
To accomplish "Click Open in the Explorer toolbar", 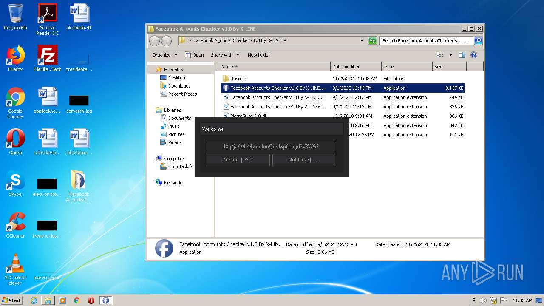I will click(x=194, y=55).
